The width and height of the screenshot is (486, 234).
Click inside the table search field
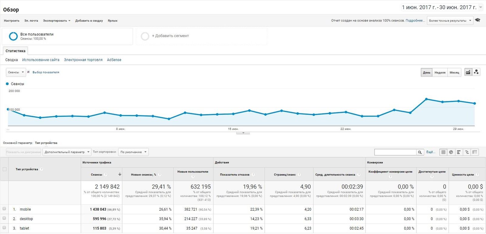[395, 152]
